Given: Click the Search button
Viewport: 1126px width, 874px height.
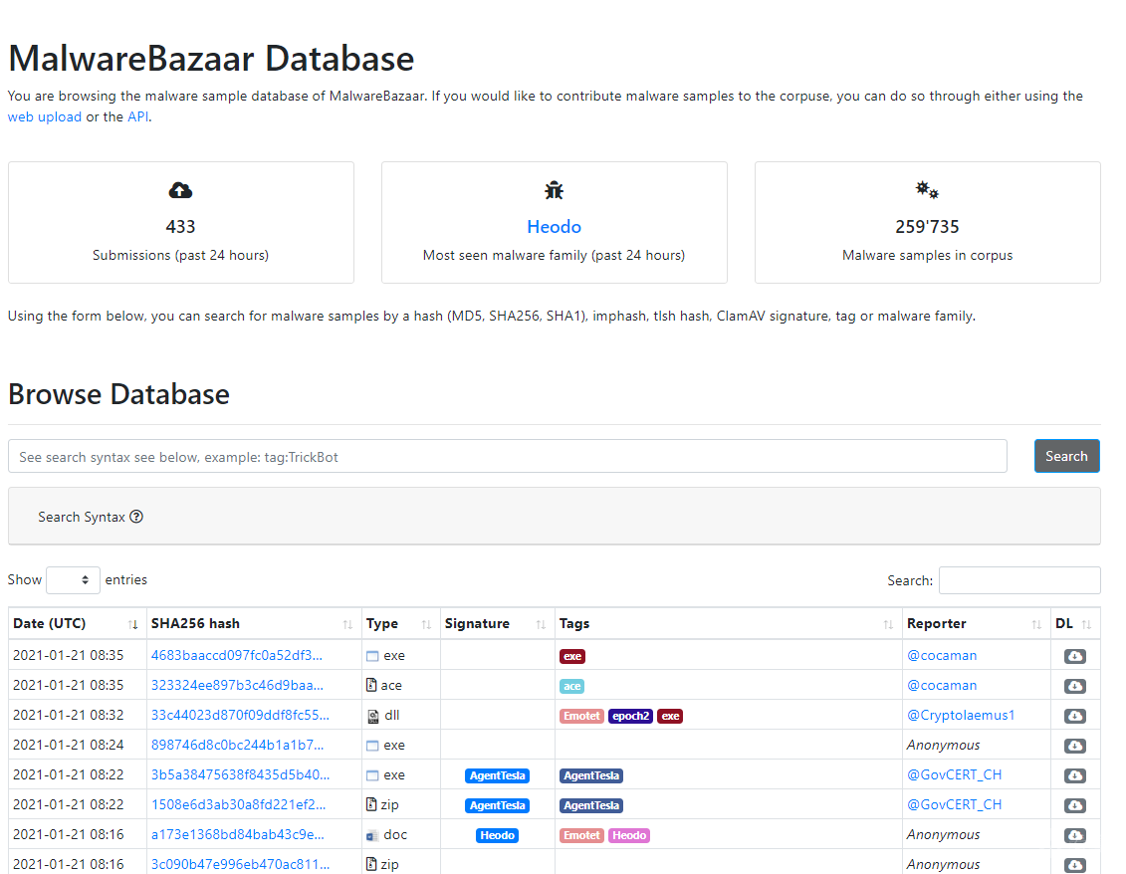Looking at the screenshot, I should (x=1066, y=456).
